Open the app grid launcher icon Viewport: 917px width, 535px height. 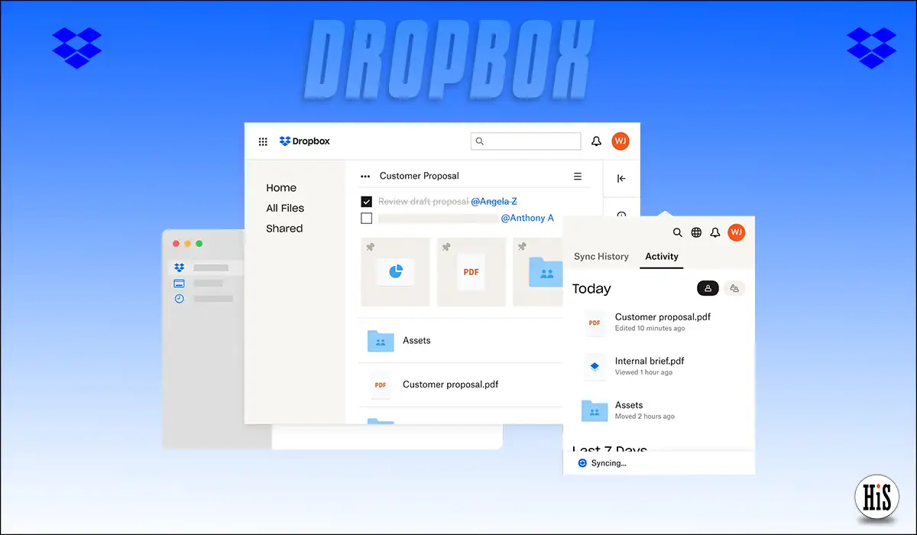[263, 141]
